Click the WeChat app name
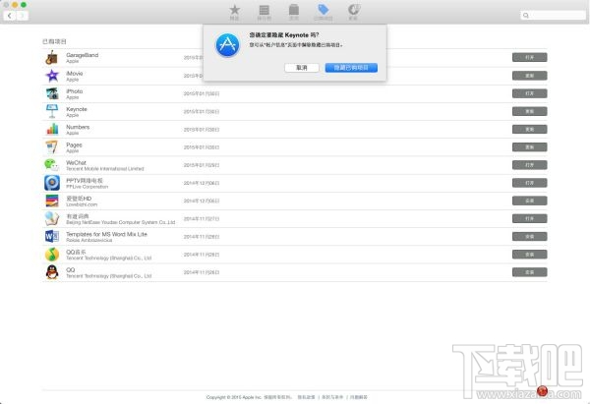590x404 pixels. (76, 162)
